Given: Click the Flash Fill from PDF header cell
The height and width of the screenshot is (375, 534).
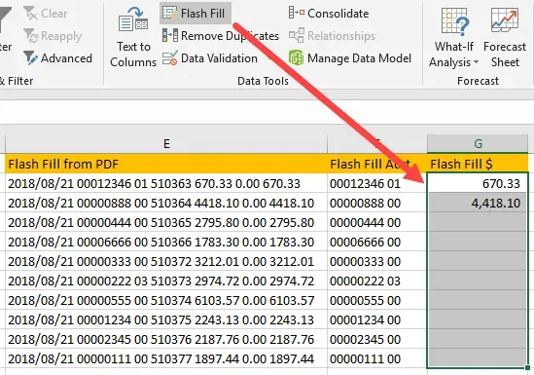Looking at the screenshot, I should coord(166,164).
